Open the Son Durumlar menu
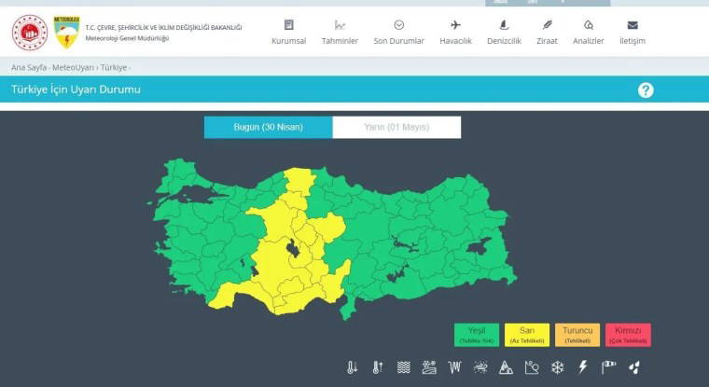709x387 pixels. click(x=398, y=33)
